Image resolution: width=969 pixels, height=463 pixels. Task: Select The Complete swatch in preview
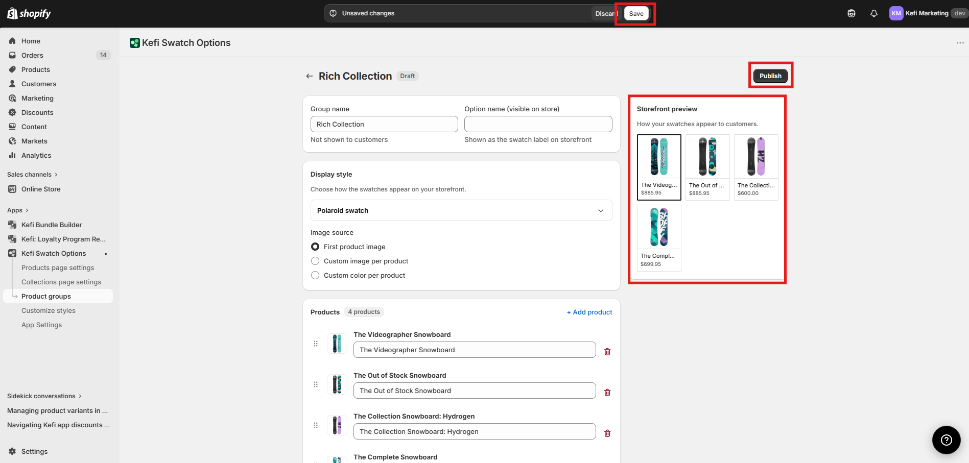(659, 238)
